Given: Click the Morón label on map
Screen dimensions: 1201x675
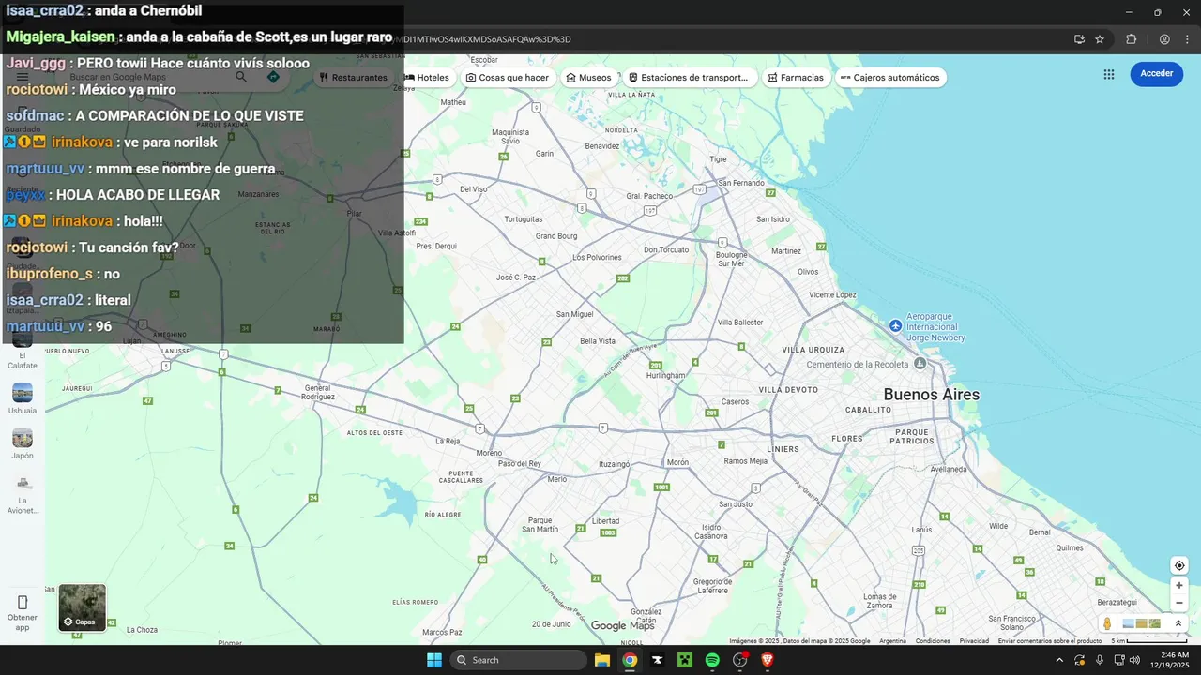Looking at the screenshot, I should click(x=677, y=462).
